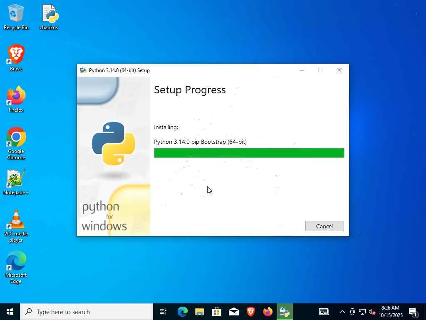Select the Firefox desktop shortcut
The width and height of the screenshot is (426, 320).
point(16,99)
